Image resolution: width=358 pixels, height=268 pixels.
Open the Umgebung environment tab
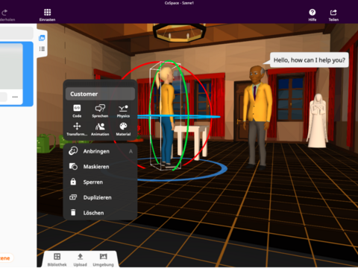(x=103, y=260)
